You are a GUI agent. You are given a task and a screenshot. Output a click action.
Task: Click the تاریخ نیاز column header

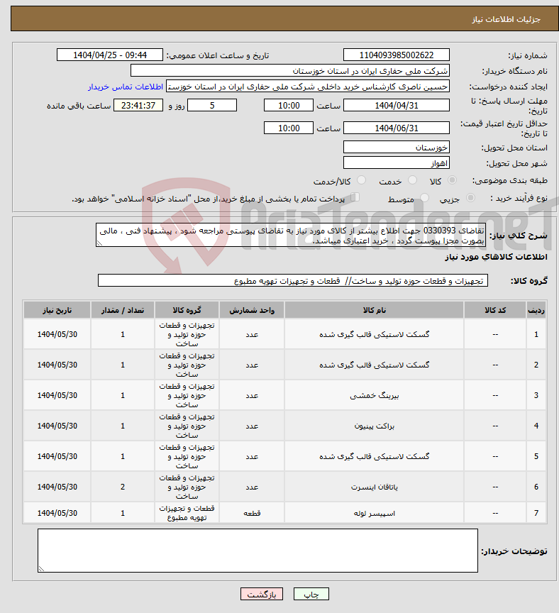pyautogui.click(x=57, y=311)
